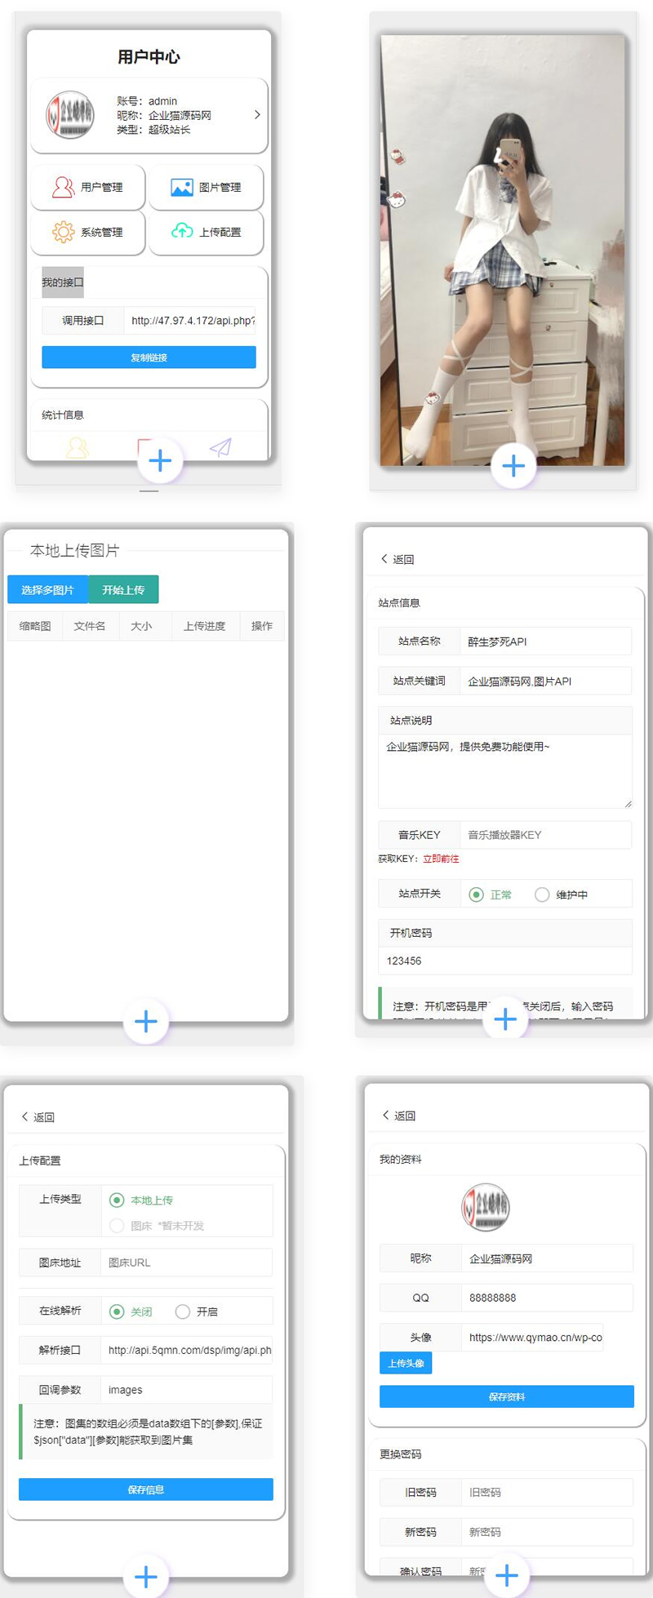This screenshot has width=653, height=1598.
Task: Tap the plus button on 本地上传图片 page
Action: 146,1021
